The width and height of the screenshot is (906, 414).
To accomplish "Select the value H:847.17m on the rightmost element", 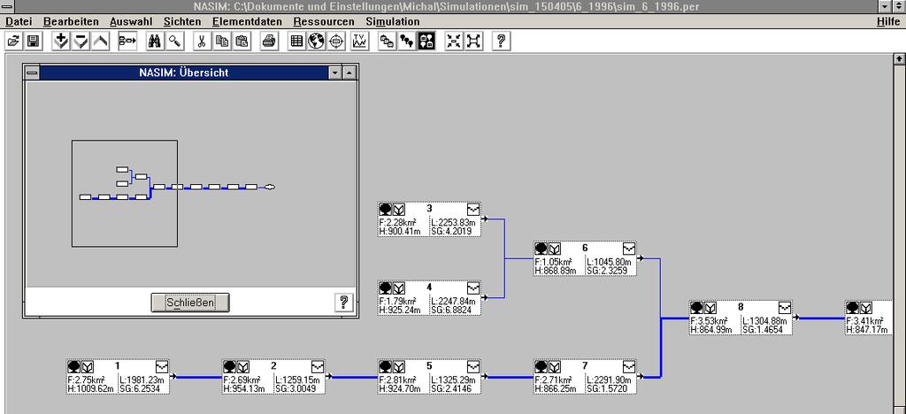I will [x=867, y=330].
